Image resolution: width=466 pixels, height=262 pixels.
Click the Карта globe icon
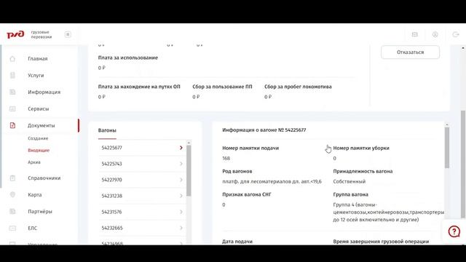pos(12,194)
